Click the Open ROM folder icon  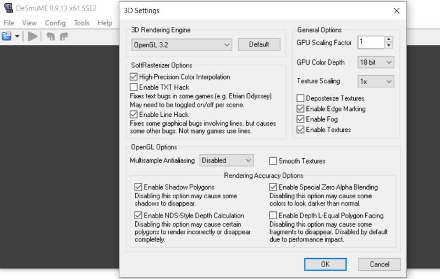tap(7, 36)
